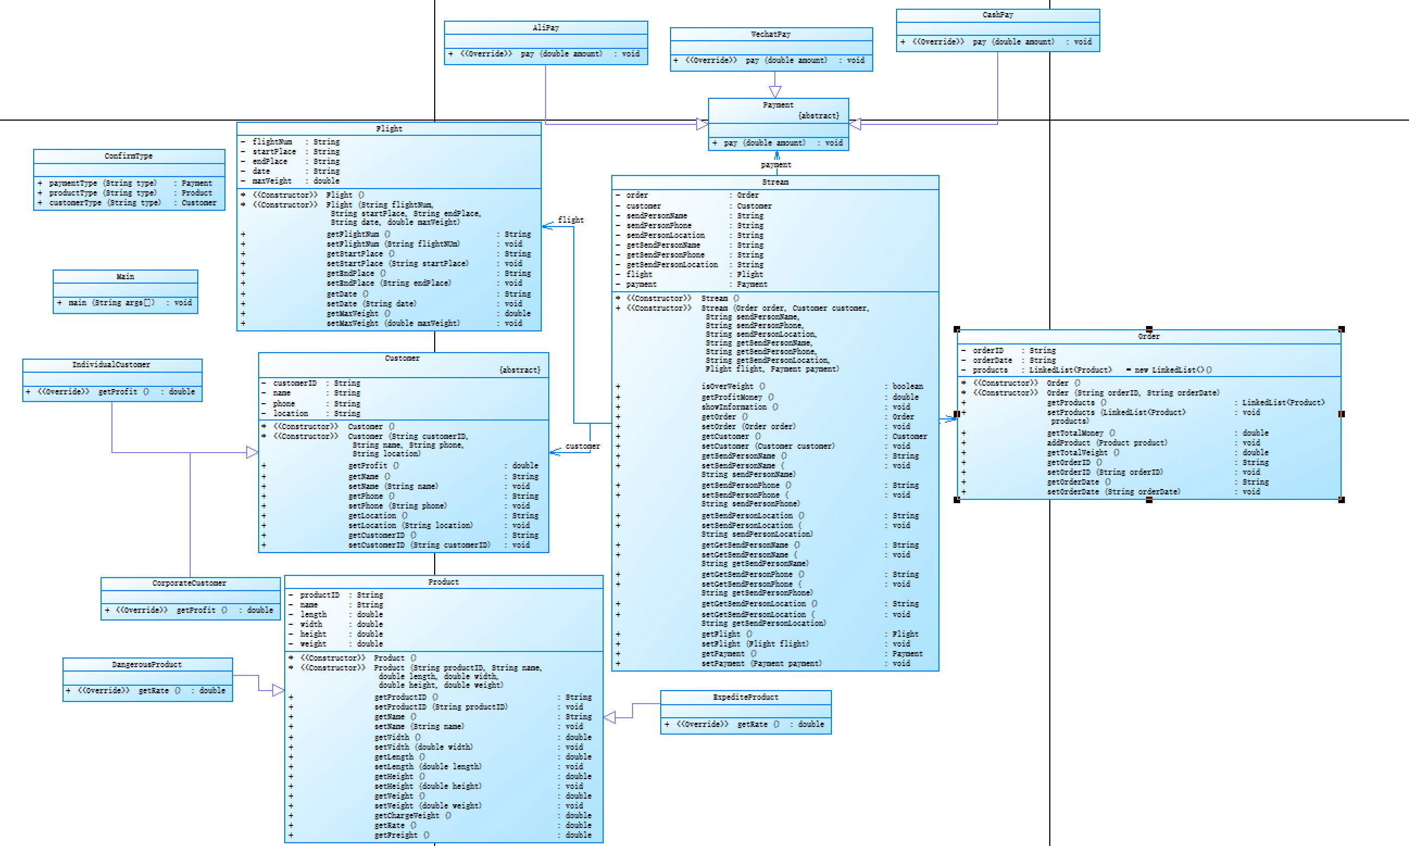Click top-right resize handle of Order class
Image resolution: width=1409 pixels, height=846 pixels.
(x=1341, y=329)
